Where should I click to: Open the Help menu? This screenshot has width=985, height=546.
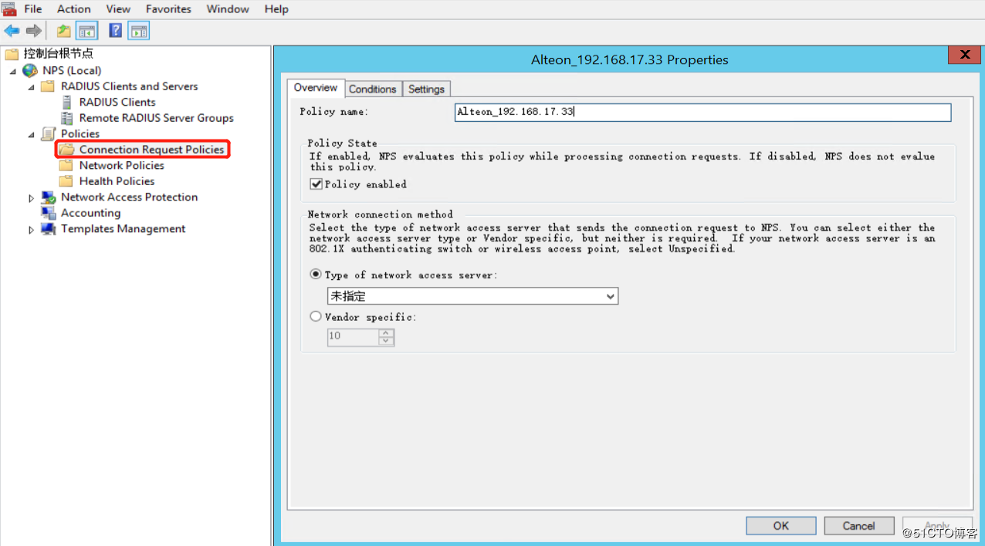coord(276,9)
